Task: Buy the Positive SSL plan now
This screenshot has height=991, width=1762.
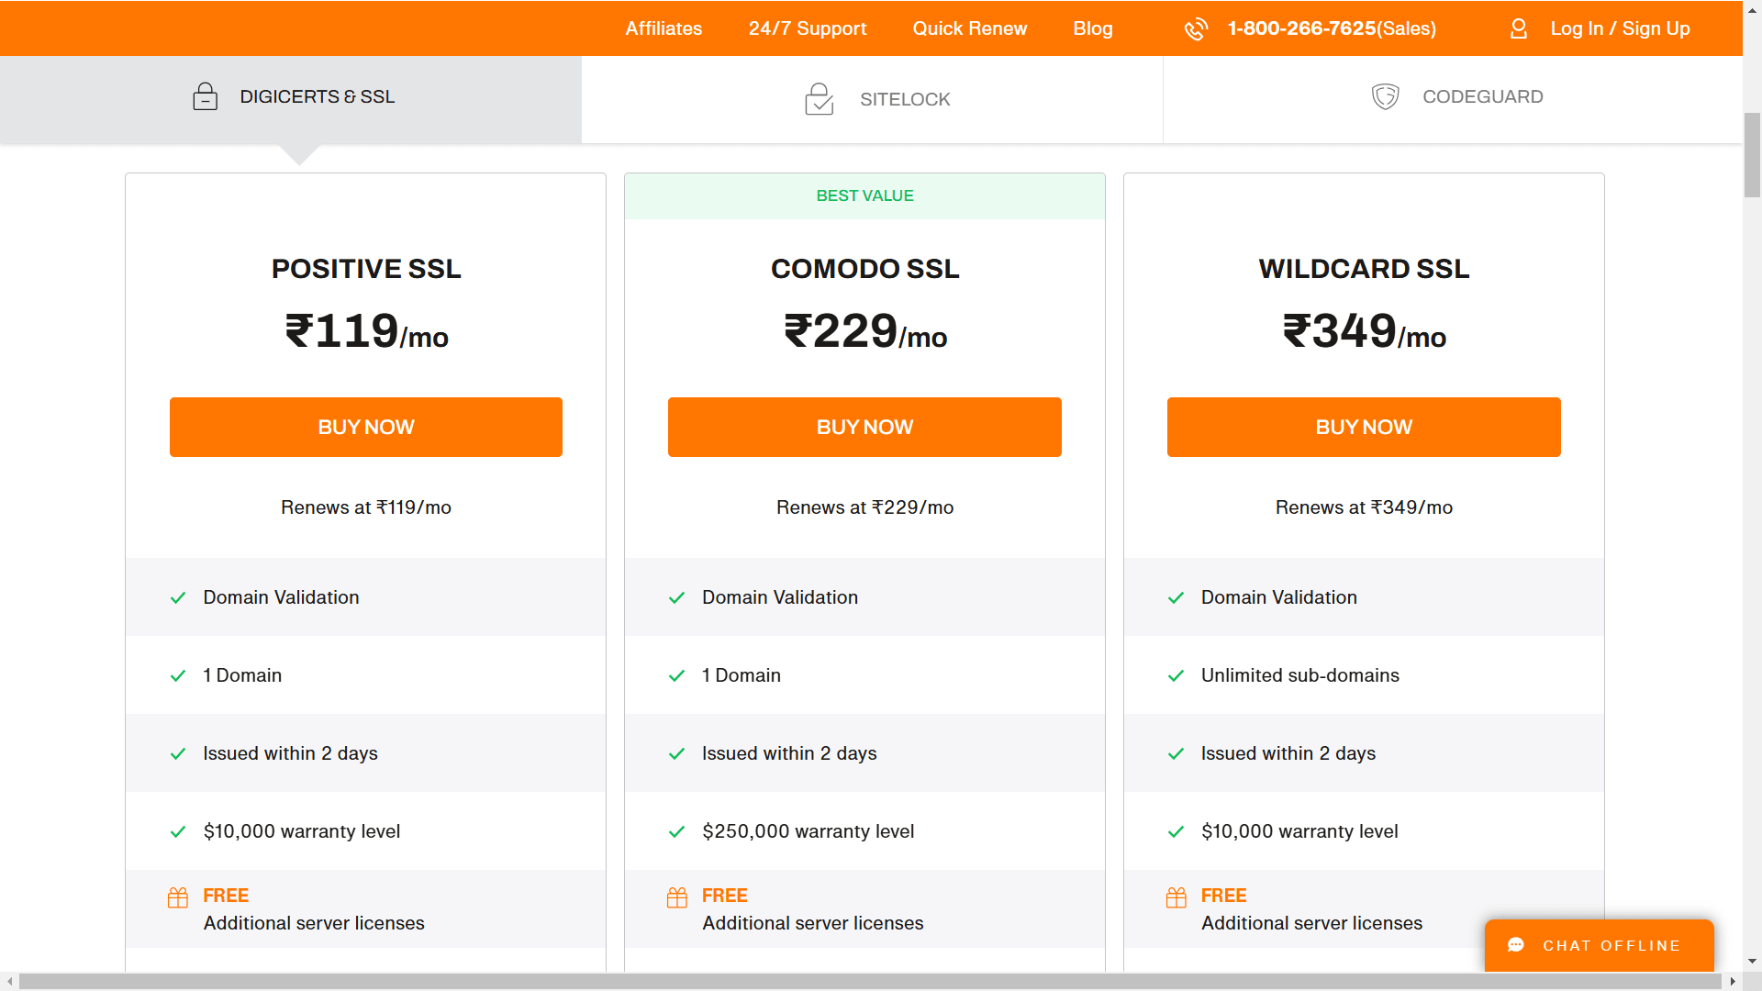Action: [x=365, y=427]
